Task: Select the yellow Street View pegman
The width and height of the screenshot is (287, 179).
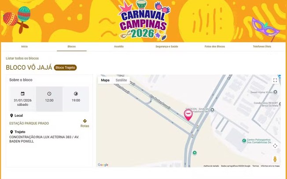Action: 275,159
